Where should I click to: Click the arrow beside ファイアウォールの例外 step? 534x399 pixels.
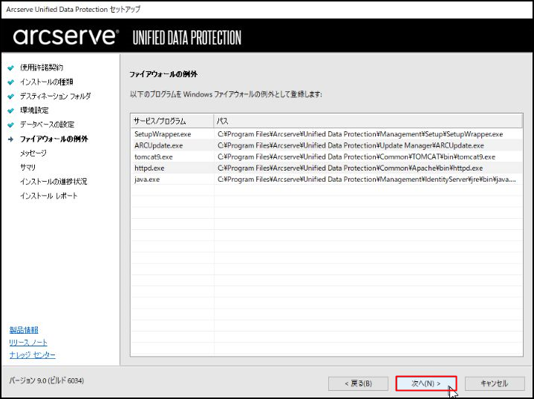click(10, 139)
